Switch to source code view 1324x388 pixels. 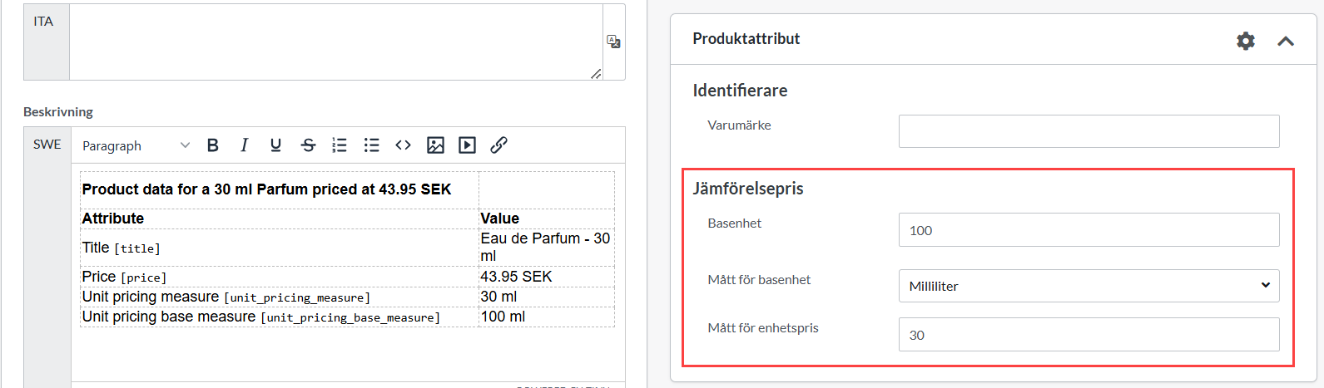(403, 145)
